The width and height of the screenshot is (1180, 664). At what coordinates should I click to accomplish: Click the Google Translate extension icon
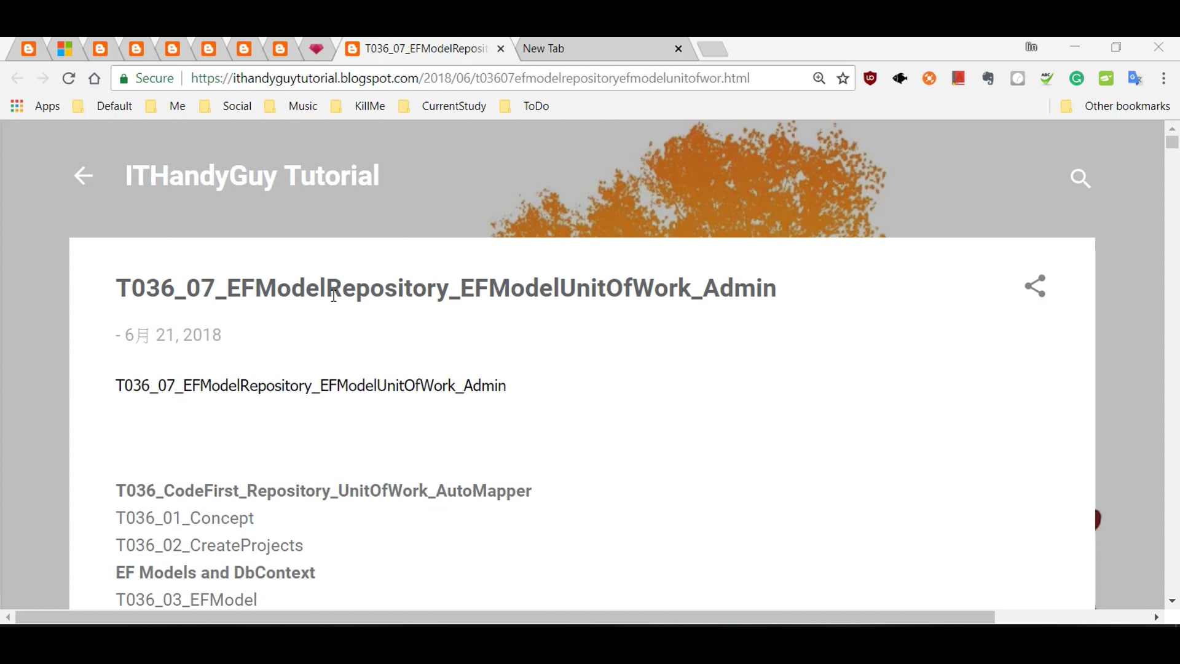[1135, 78]
